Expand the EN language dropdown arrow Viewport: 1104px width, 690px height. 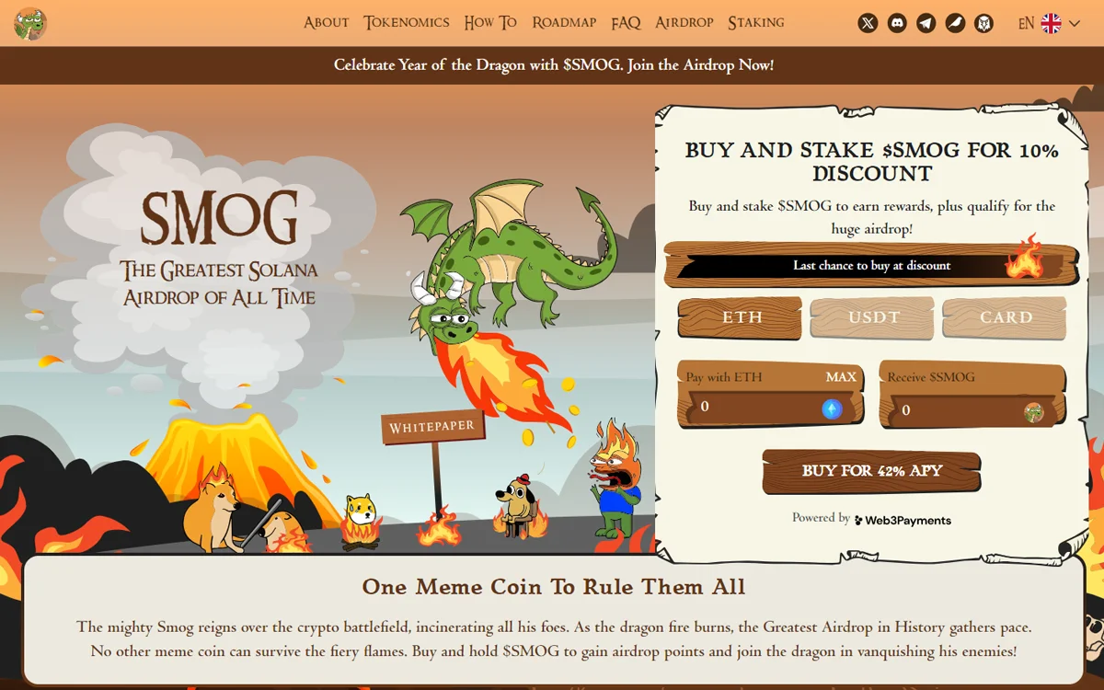coord(1074,23)
